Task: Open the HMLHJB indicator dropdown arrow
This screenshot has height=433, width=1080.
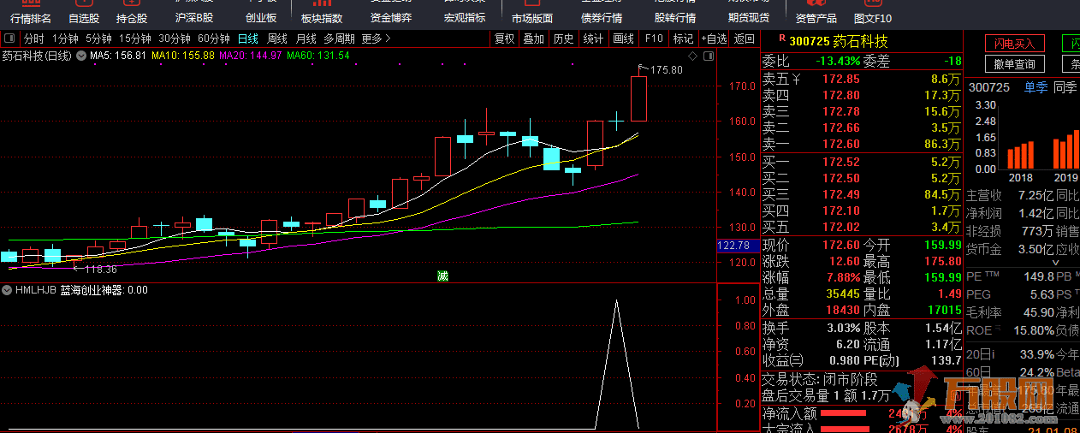Action: click(7, 290)
